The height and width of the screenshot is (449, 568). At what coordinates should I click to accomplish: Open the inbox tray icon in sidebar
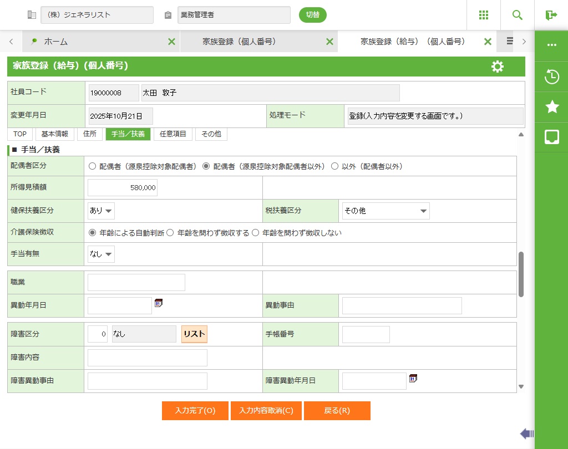[551, 137]
